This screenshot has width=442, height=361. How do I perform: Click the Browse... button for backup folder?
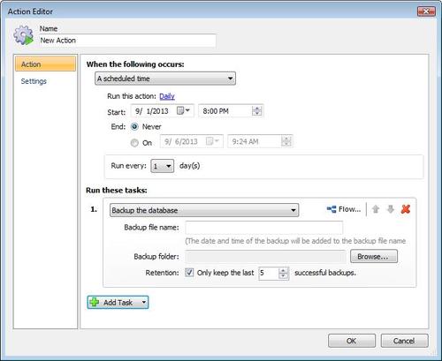tap(374, 256)
